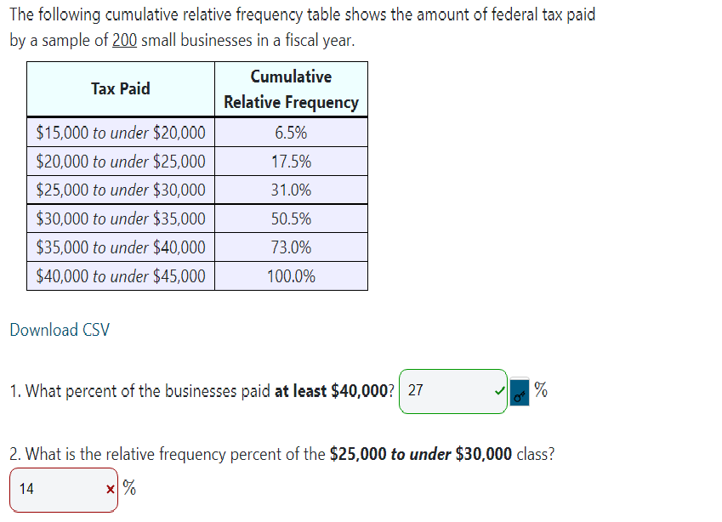Screen dimensions: 722x522
Task: Select the Tax Paid column header
Action: click(120, 88)
